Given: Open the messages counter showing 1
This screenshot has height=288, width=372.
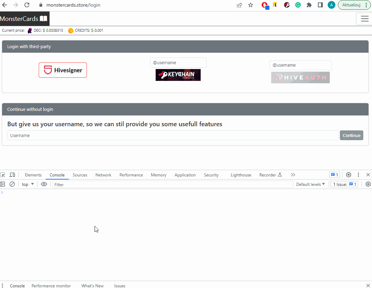Looking at the screenshot, I should pos(335,175).
